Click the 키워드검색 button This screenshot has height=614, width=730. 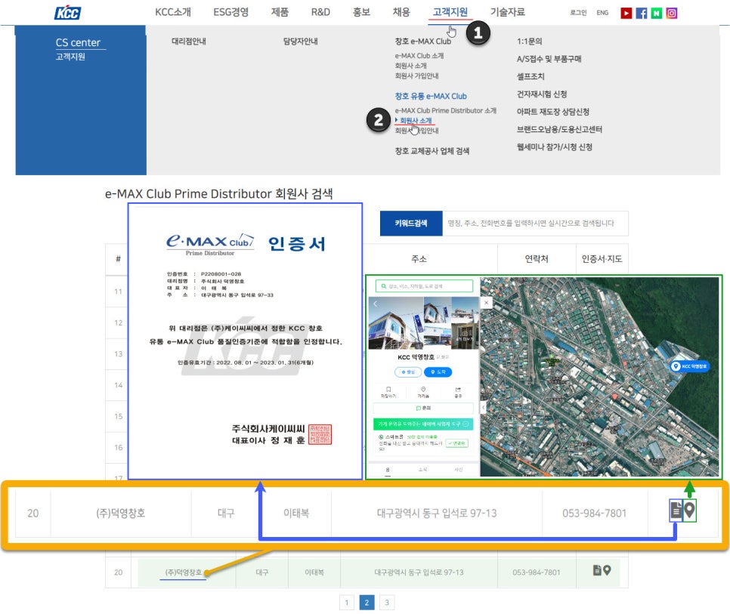411,224
